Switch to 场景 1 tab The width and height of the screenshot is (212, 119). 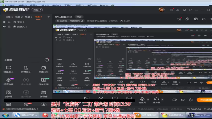click(x=9, y=17)
